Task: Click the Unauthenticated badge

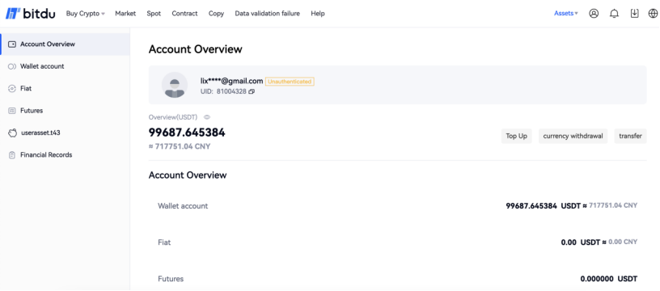Action: pyautogui.click(x=290, y=82)
